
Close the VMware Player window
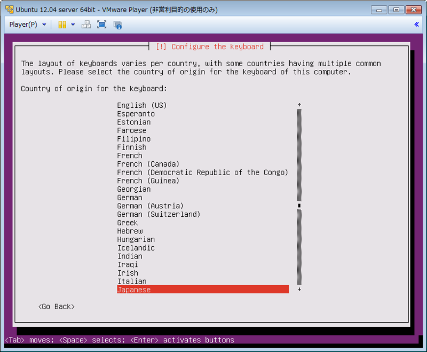click(413, 10)
